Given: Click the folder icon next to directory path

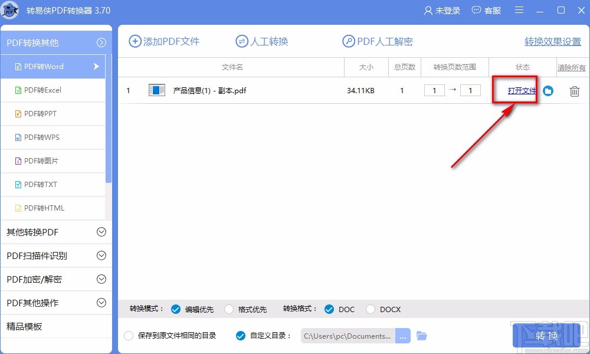Looking at the screenshot, I should pyautogui.click(x=422, y=335).
